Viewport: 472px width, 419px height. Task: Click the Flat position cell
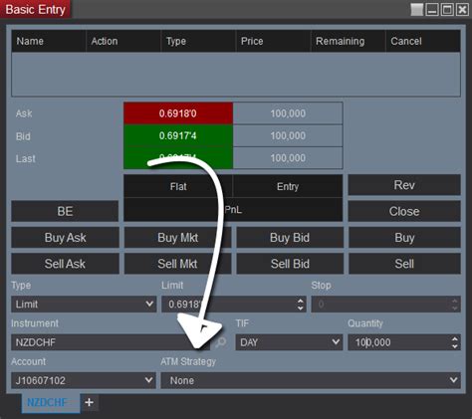[x=178, y=186]
